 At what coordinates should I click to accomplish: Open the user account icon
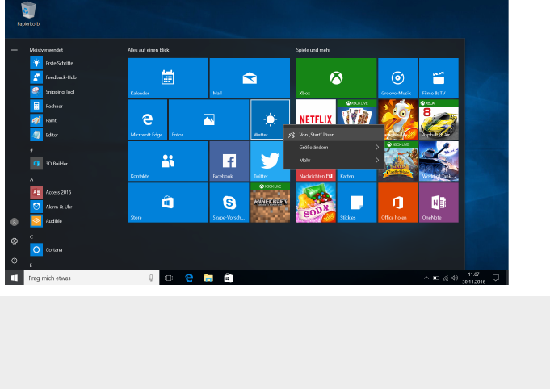[x=15, y=222]
